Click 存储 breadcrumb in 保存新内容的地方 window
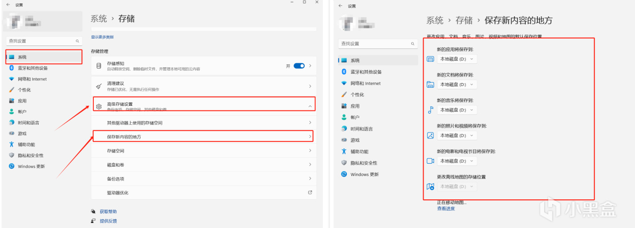Screen dimensions: 635x228 [464, 20]
